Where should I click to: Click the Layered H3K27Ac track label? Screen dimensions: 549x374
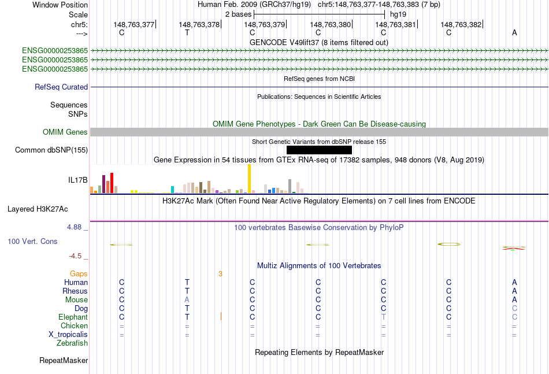38,209
